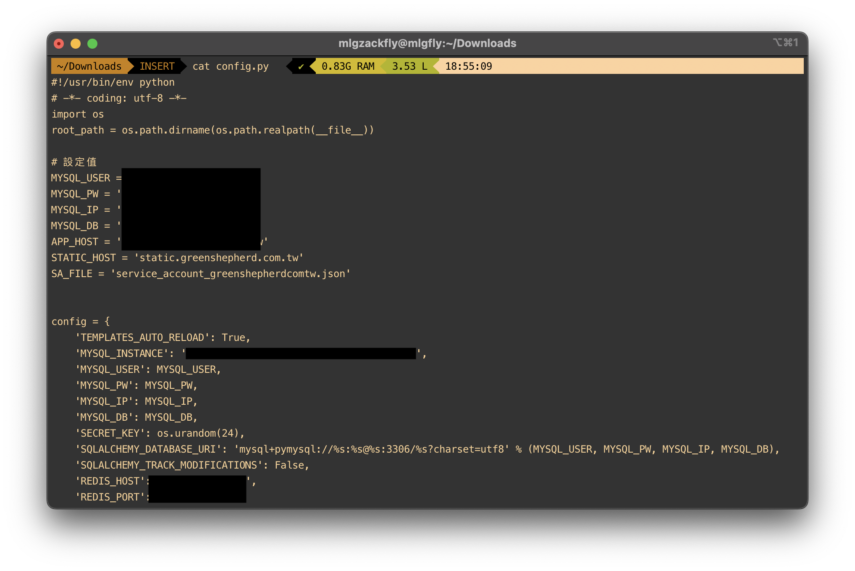This screenshot has height=571, width=855.
Task: Click the 'MYSQL_PW =' variable line
Action: (x=86, y=194)
